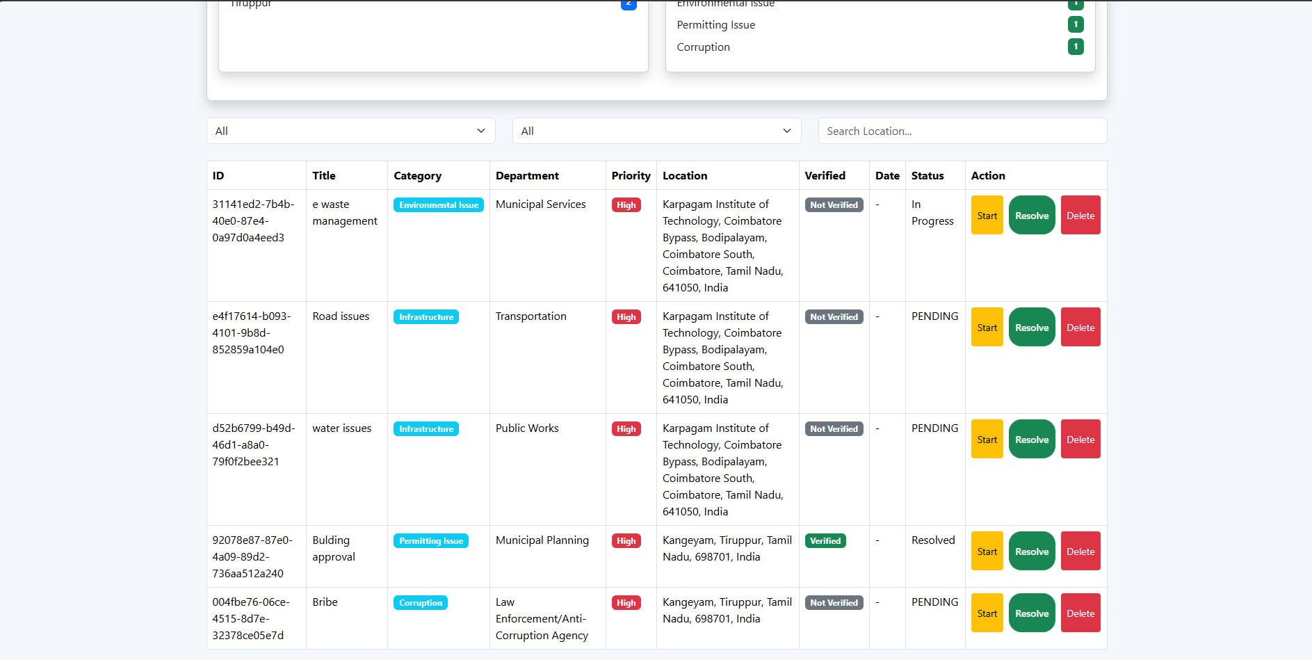1312x660 pixels.
Task: Resolve the water issues complaint
Action: point(1032,439)
